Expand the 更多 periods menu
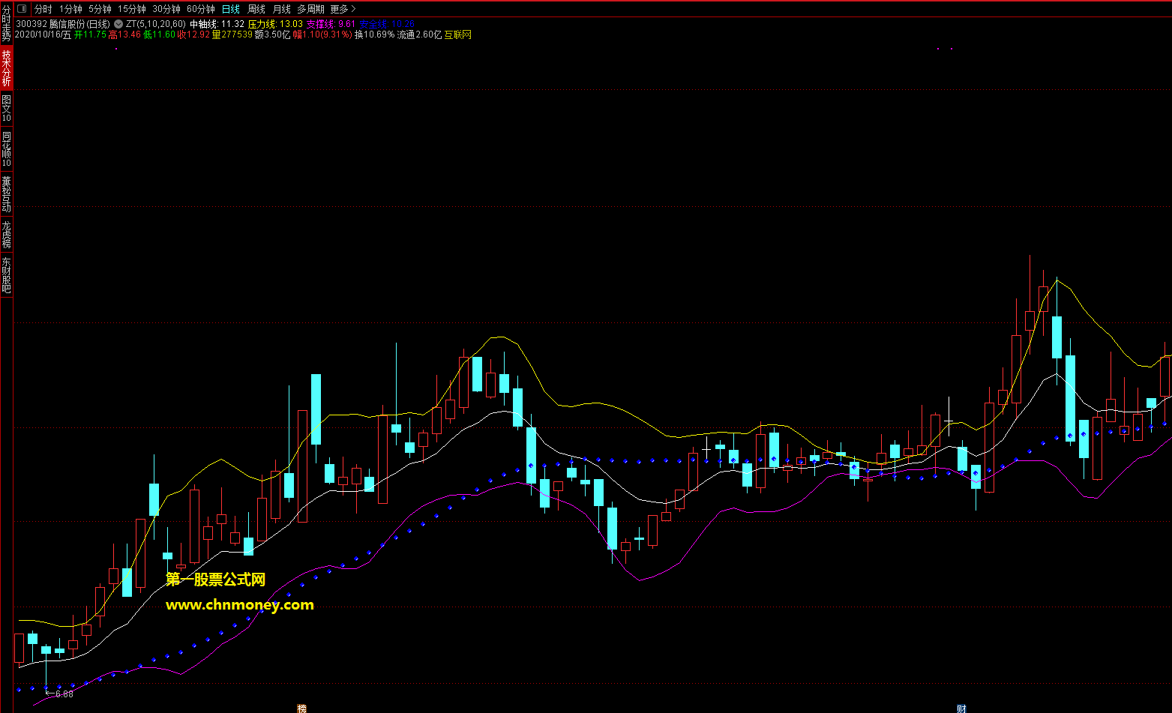The height and width of the screenshot is (713, 1172). click(x=343, y=9)
